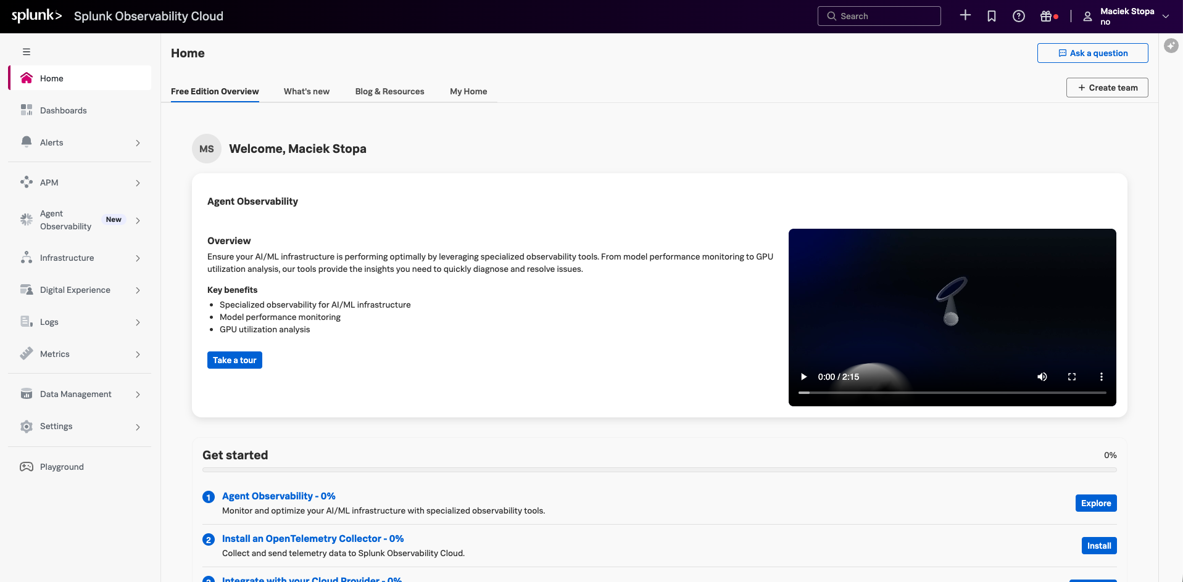This screenshot has height=582, width=1183.
Task: Expand the Settings submenu chevron
Action: pos(138,427)
